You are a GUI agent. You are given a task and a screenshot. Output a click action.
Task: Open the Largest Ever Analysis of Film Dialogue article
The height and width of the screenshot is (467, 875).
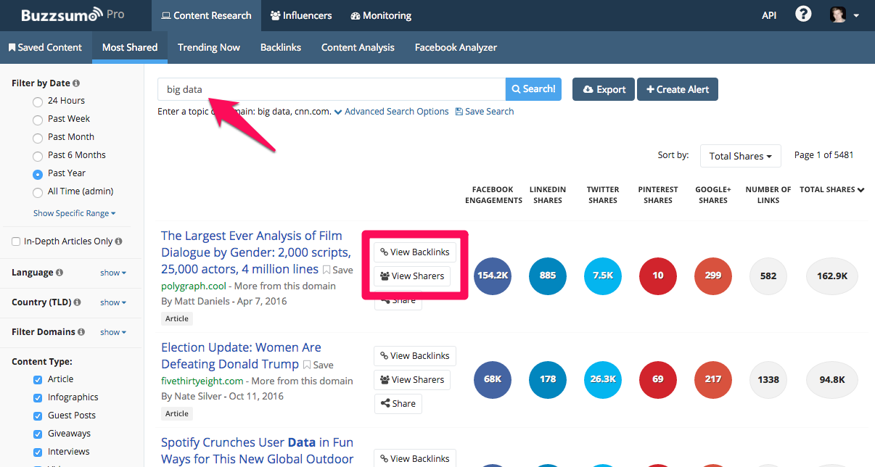(256, 252)
